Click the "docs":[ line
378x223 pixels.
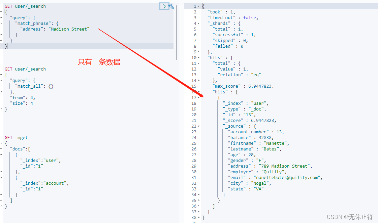pos(20,149)
